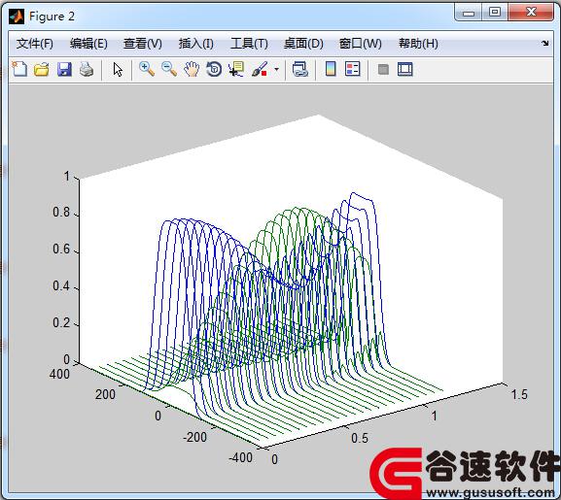The width and height of the screenshot is (561, 500).
Task: Enable the Pan hand tool
Action: click(192, 69)
